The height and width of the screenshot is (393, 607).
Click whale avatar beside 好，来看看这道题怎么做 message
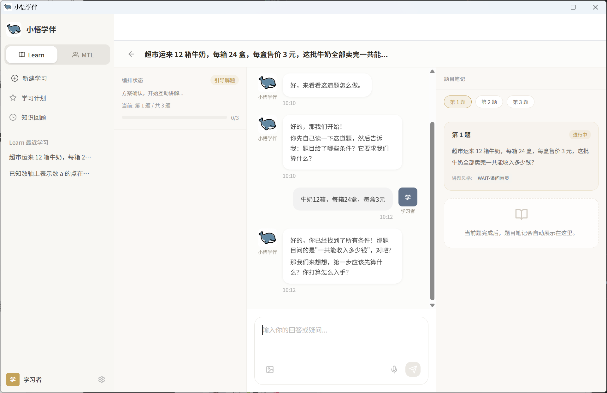click(x=268, y=83)
